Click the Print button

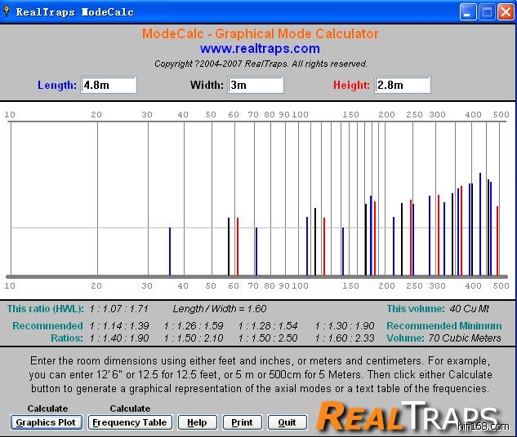[242, 422]
